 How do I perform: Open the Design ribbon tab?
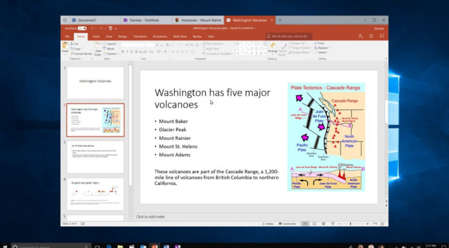click(123, 37)
